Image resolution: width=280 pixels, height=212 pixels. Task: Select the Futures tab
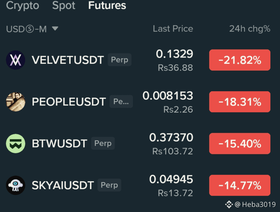tap(107, 5)
